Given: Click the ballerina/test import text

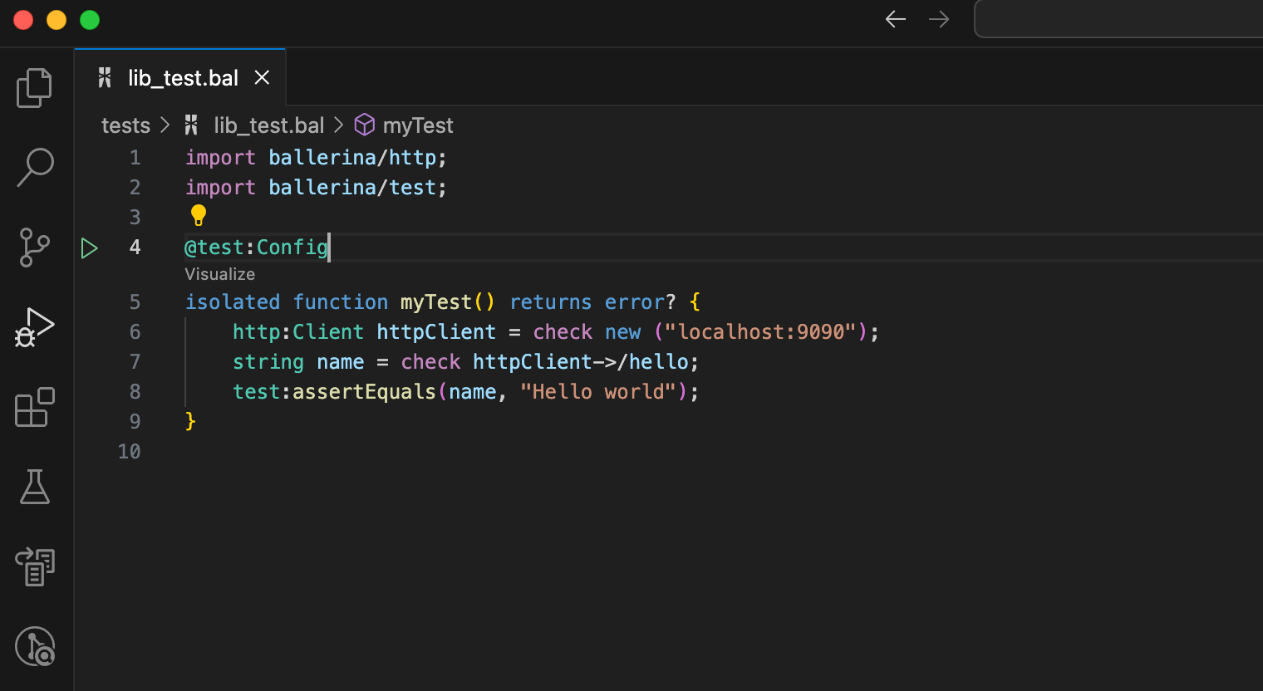Looking at the screenshot, I should click(x=353, y=188).
